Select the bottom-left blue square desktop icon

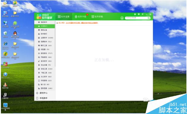click(5, 107)
